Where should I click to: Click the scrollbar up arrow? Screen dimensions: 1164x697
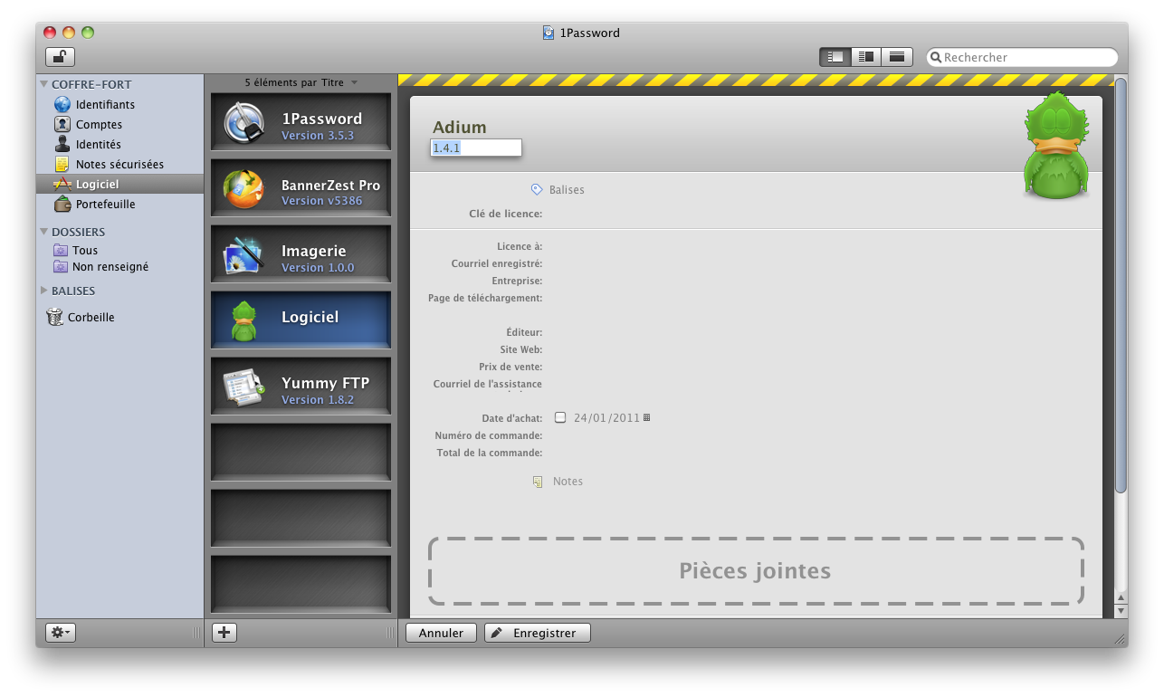pyautogui.click(x=1121, y=598)
